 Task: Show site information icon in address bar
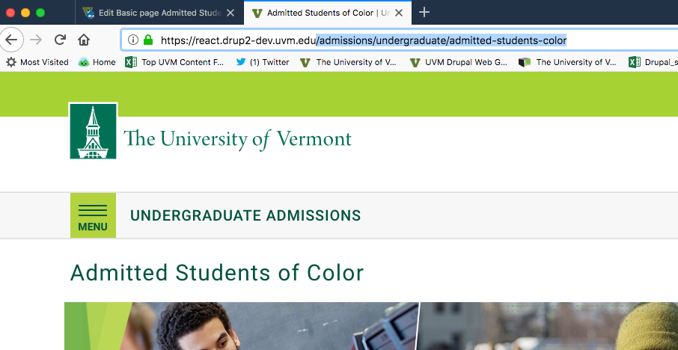[x=133, y=40]
